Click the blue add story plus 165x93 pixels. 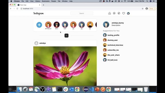[x=39, y=25]
